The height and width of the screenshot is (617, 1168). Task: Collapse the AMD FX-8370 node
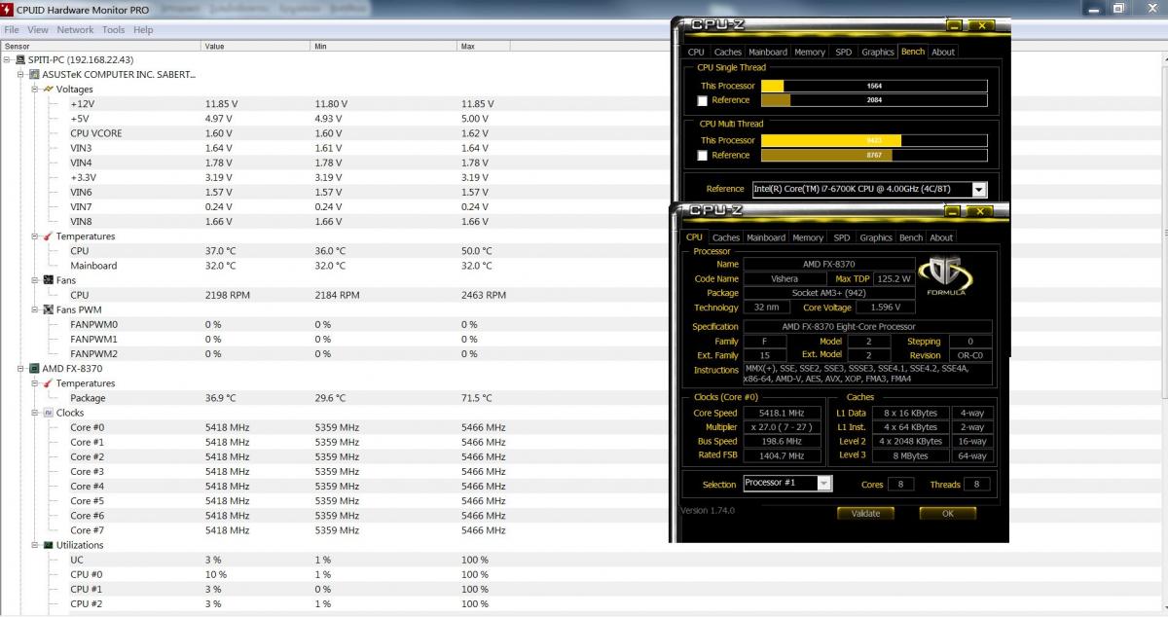click(21, 369)
